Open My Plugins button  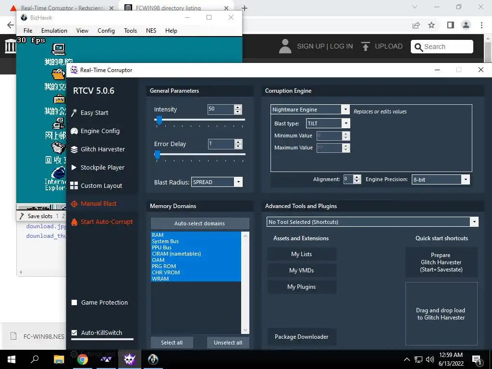(x=302, y=287)
